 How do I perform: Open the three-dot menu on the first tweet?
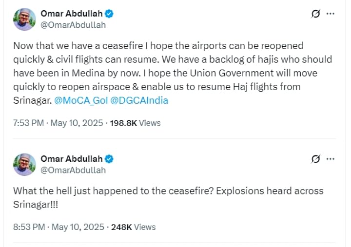[x=331, y=14]
